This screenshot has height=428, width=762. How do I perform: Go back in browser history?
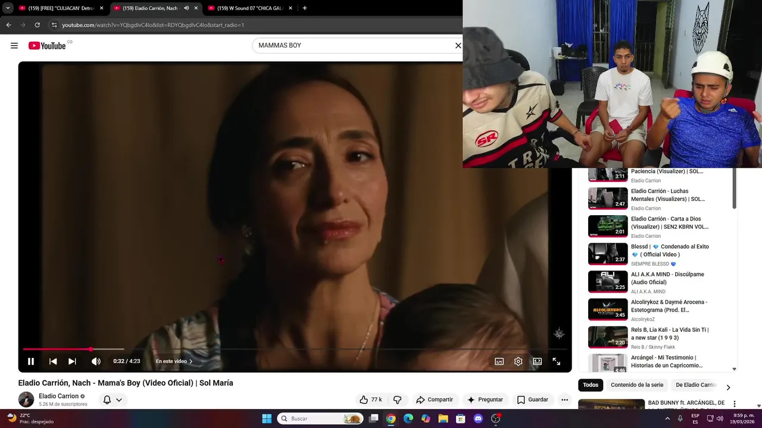(8, 25)
